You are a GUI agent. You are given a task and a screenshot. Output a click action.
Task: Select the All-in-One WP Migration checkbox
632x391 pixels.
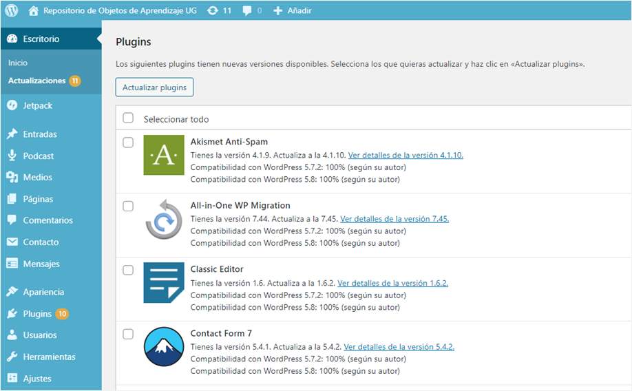(x=128, y=206)
